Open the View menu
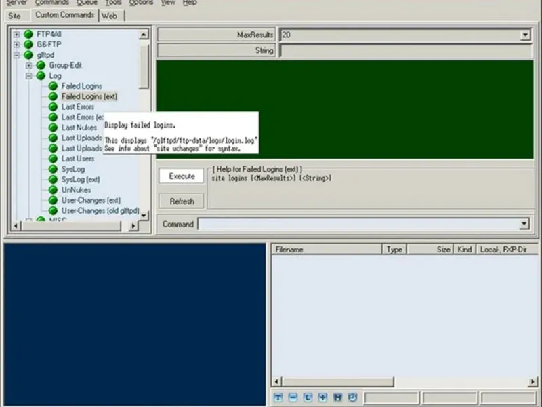The height and width of the screenshot is (407, 542). tap(167, 3)
